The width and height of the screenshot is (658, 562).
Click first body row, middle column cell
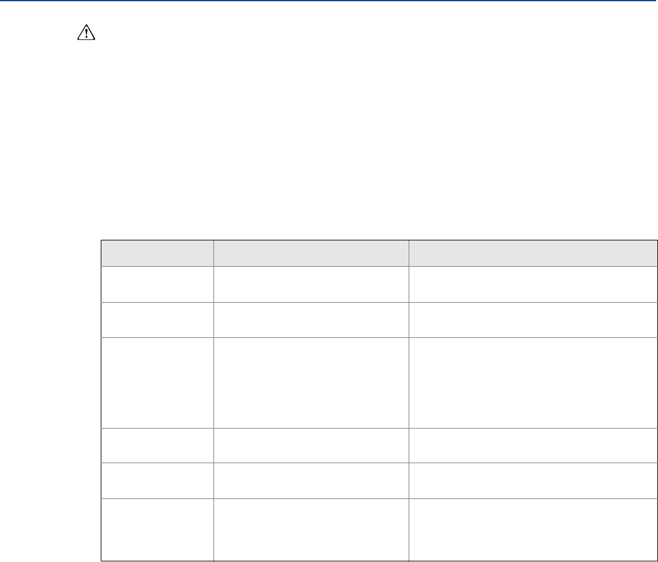tap(311, 284)
